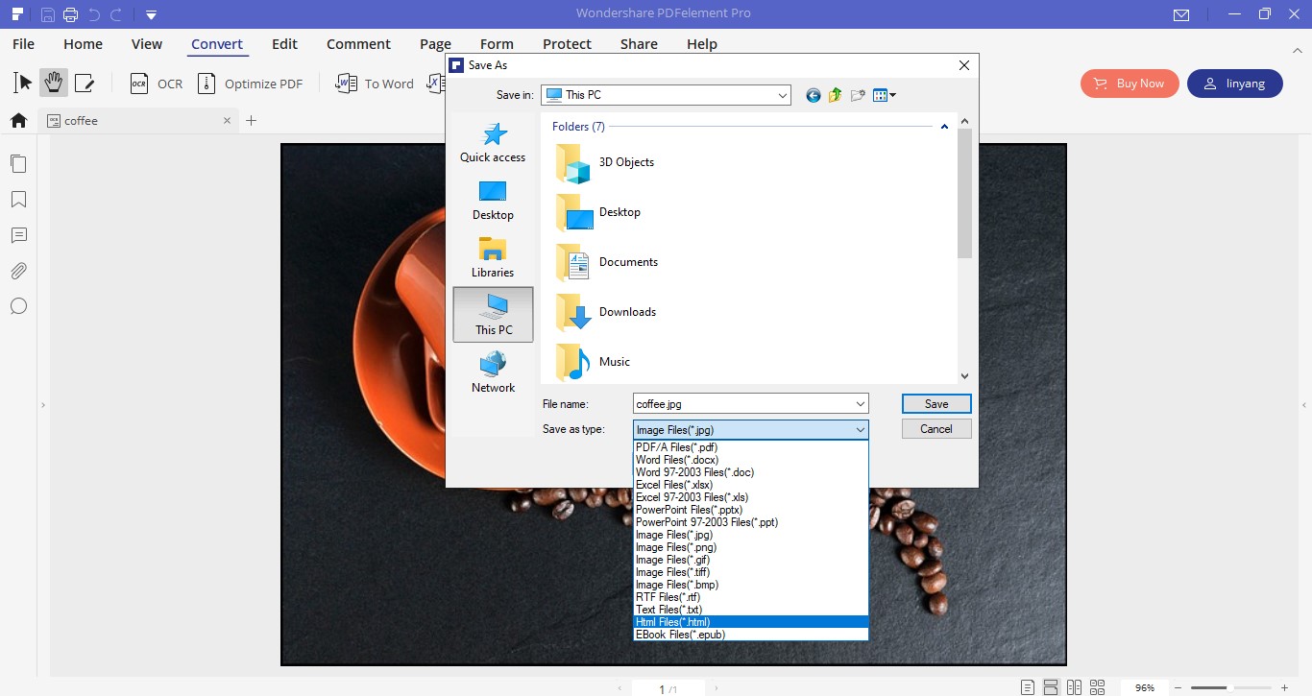This screenshot has height=696, width=1312.
Task: Open the linyang account button
Action: coord(1235,84)
